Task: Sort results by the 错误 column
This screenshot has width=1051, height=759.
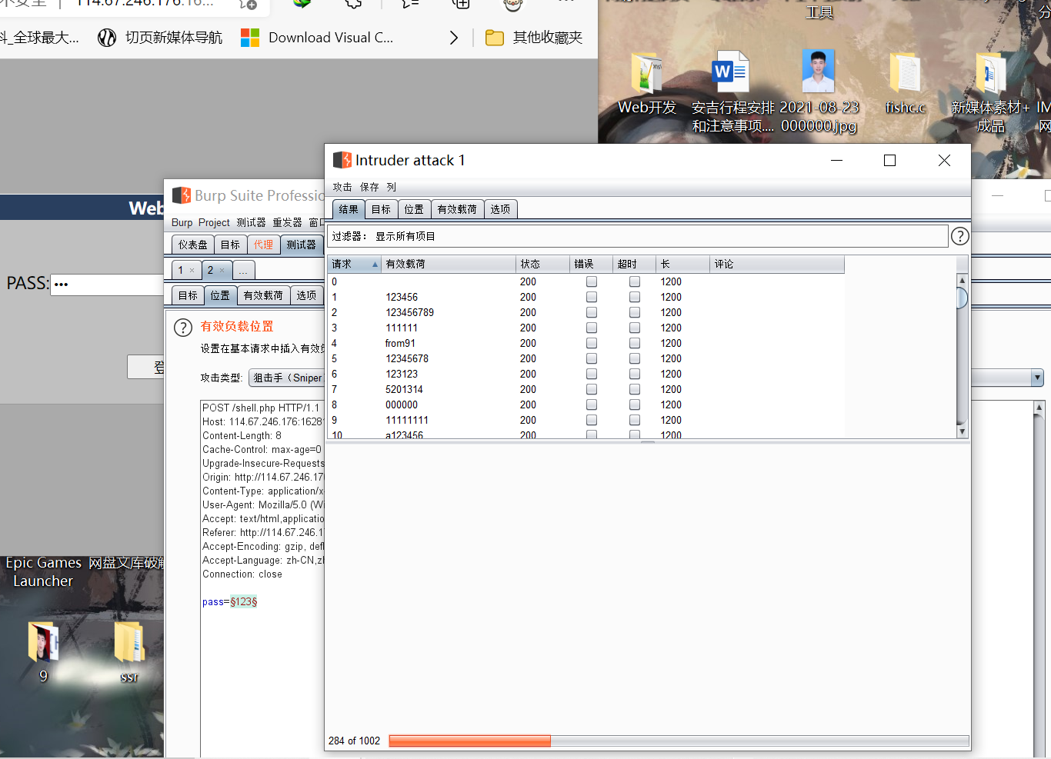Action: [x=591, y=264]
